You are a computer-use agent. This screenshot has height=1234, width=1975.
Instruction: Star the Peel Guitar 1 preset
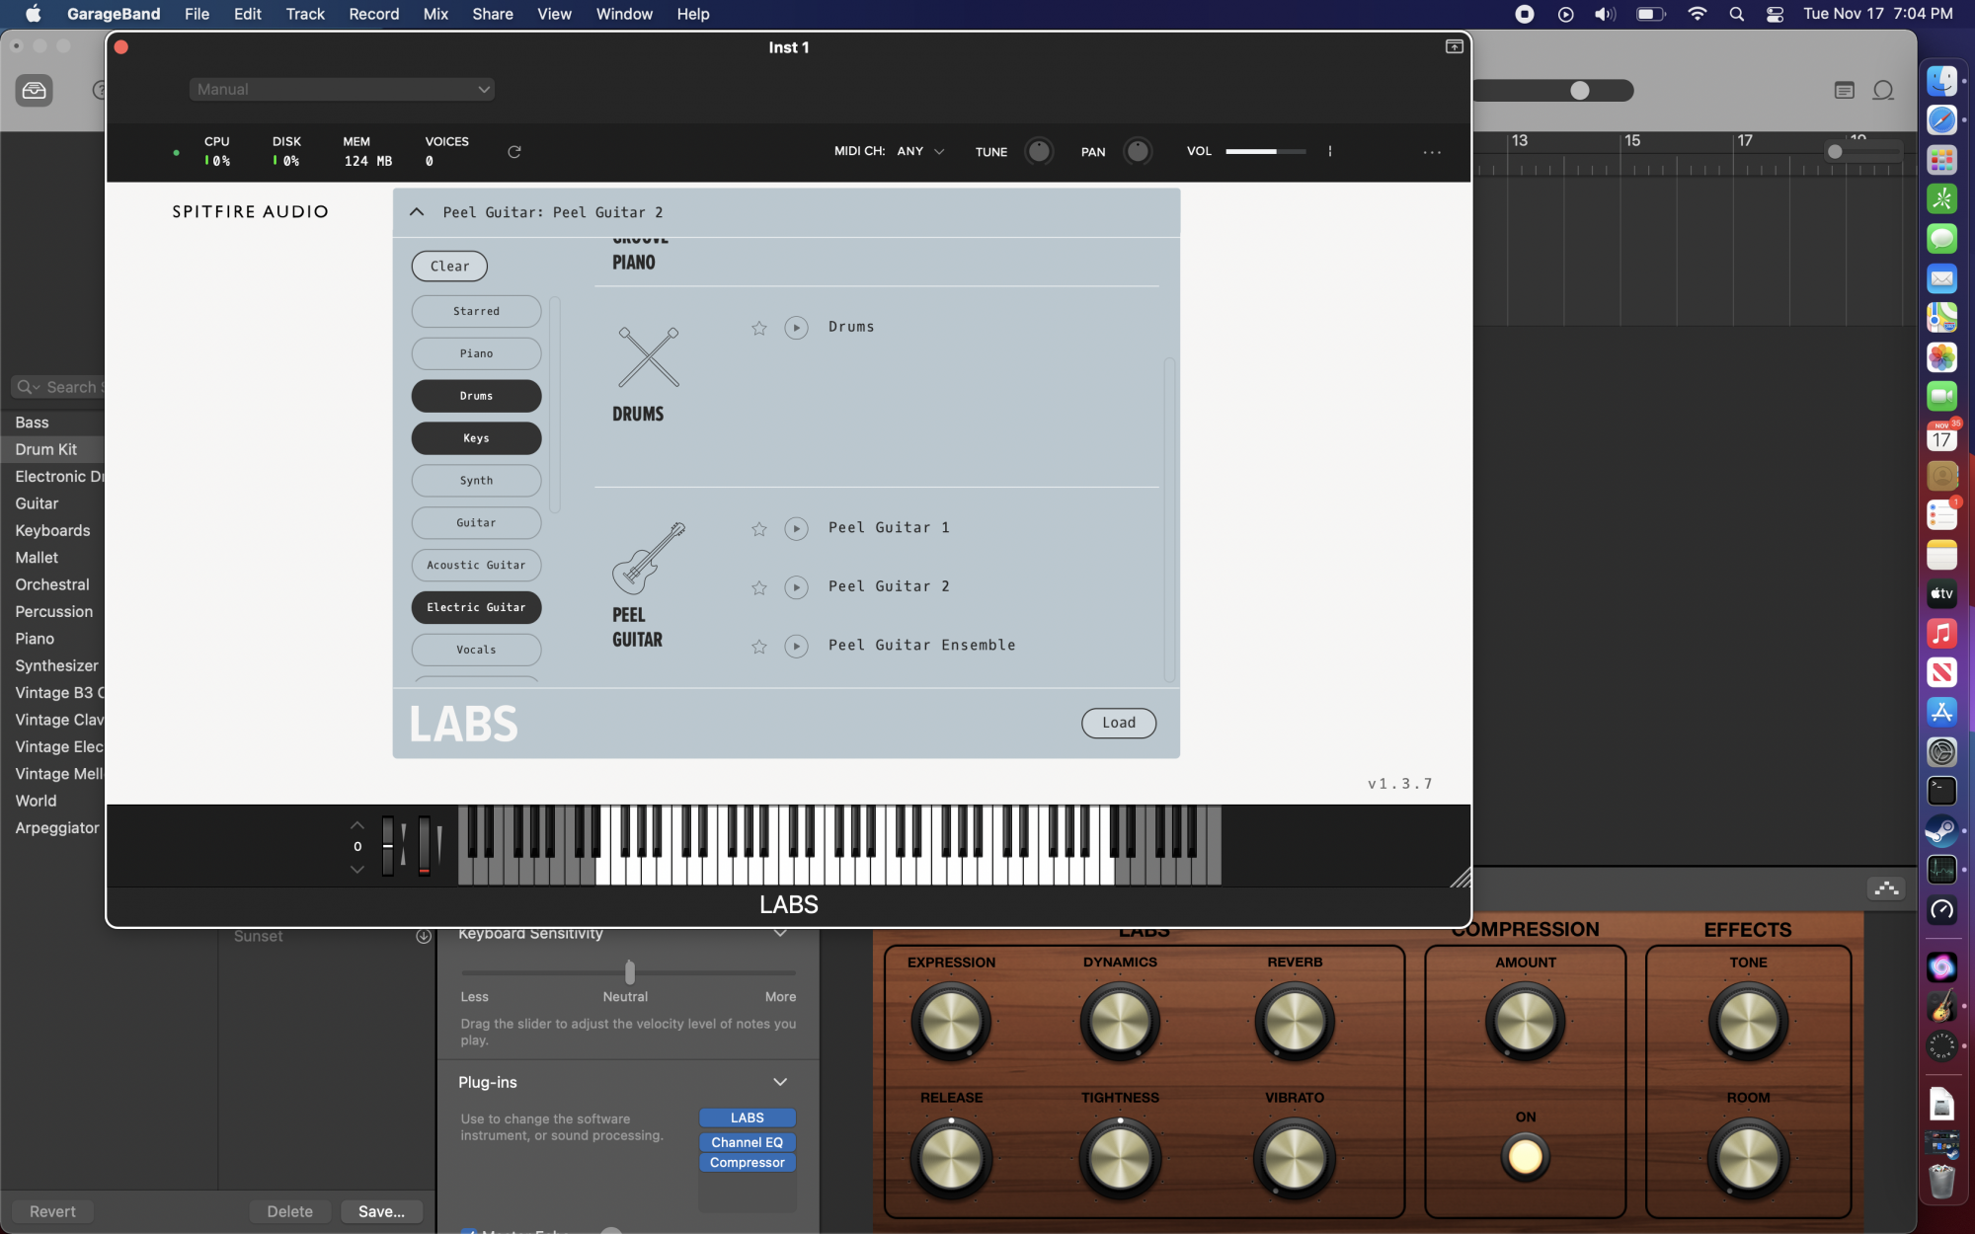point(758,529)
